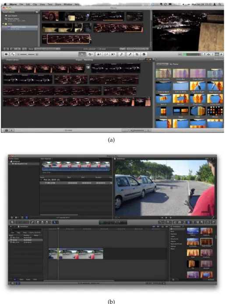The image size is (226, 304).
Task: Enter fullscreen playback in Final Cut viewer
Action: point(213,218)
